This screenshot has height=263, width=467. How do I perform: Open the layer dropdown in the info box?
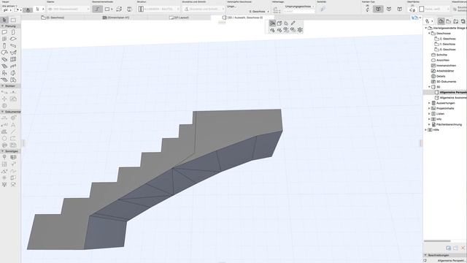68,9
